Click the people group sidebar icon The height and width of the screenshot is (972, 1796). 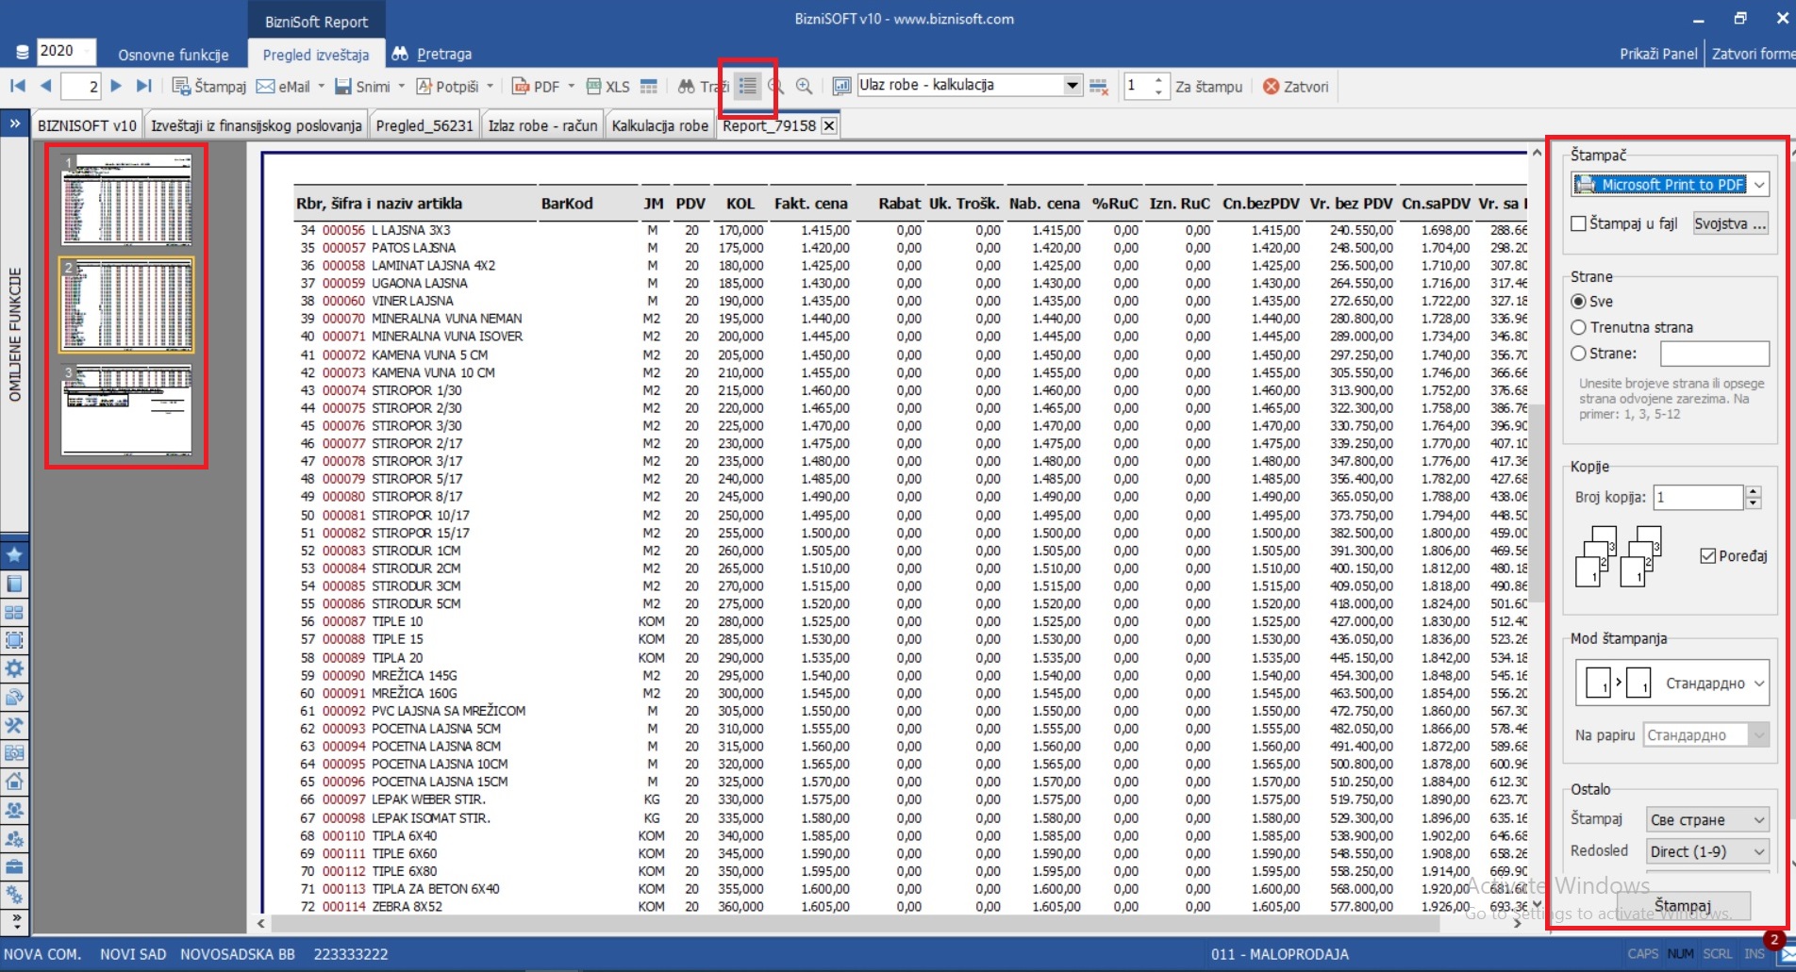14,810
